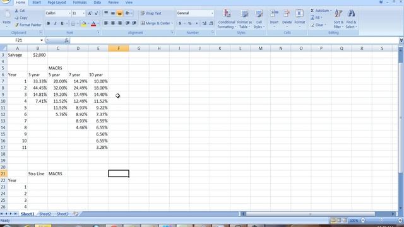Click Decrease Decimal icon
This screenshot has height=227, width=404.
coord(211,23)
